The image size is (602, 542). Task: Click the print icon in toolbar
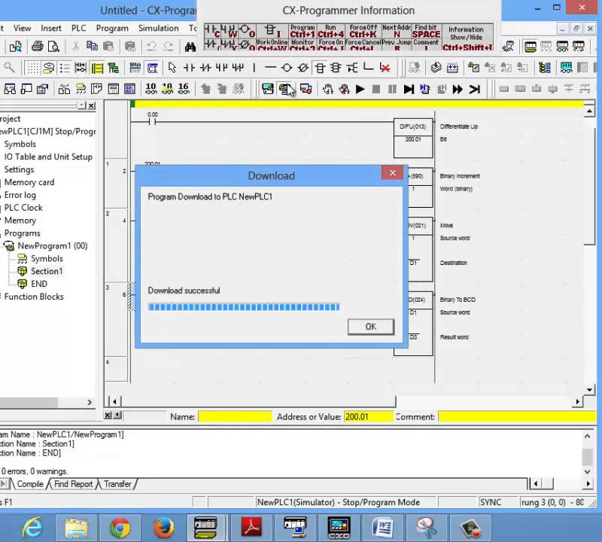point(37,47)
